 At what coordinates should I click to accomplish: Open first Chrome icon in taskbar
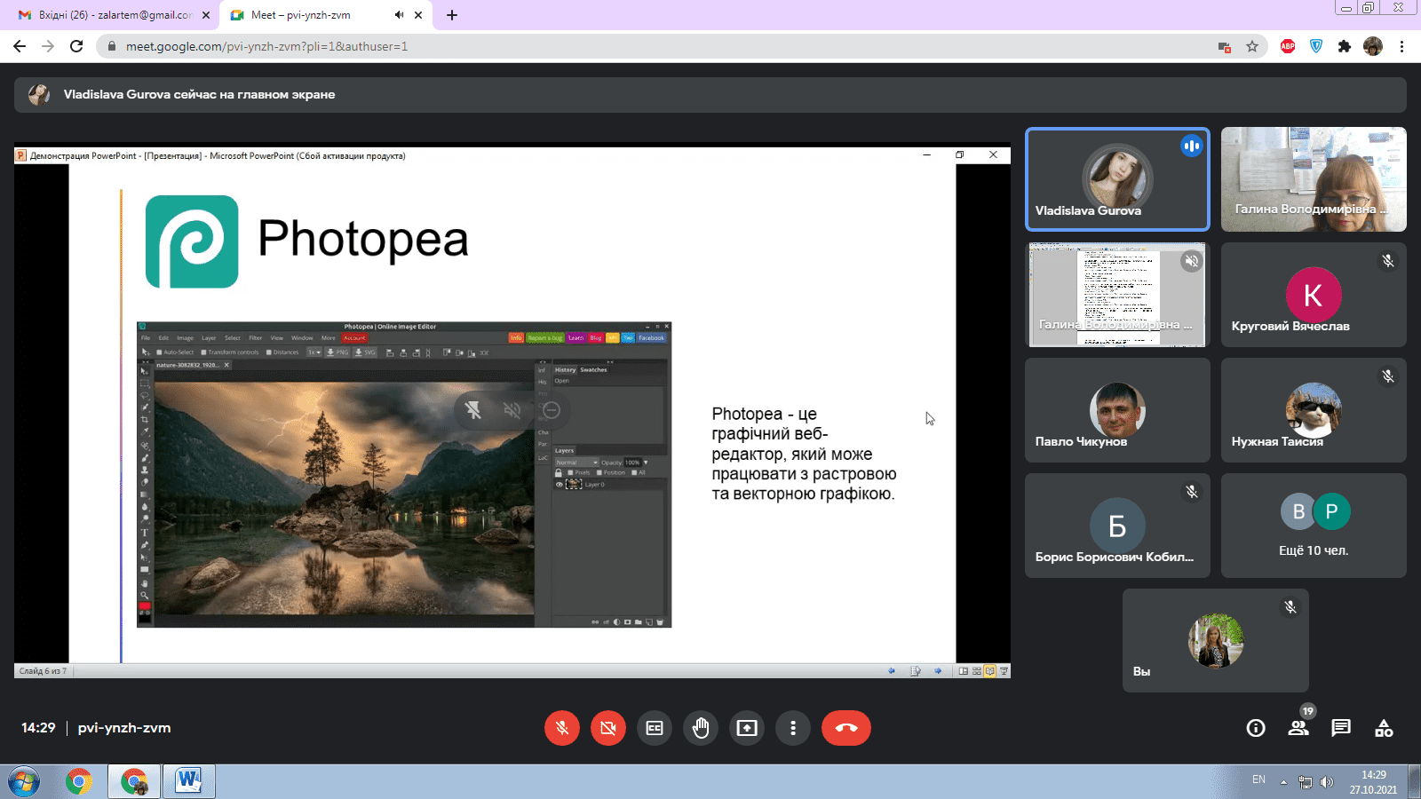(79, 782)
